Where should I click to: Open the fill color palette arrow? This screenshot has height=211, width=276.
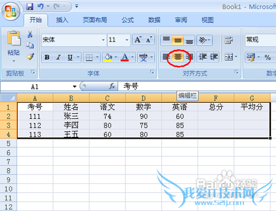click(116, 57)
